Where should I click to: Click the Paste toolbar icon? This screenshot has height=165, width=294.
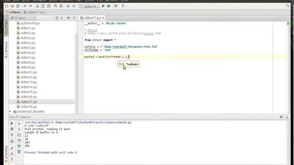(x=49, y=6)
